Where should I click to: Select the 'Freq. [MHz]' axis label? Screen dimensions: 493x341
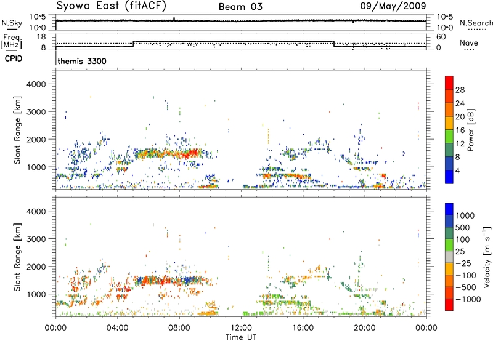click(11, 42)
